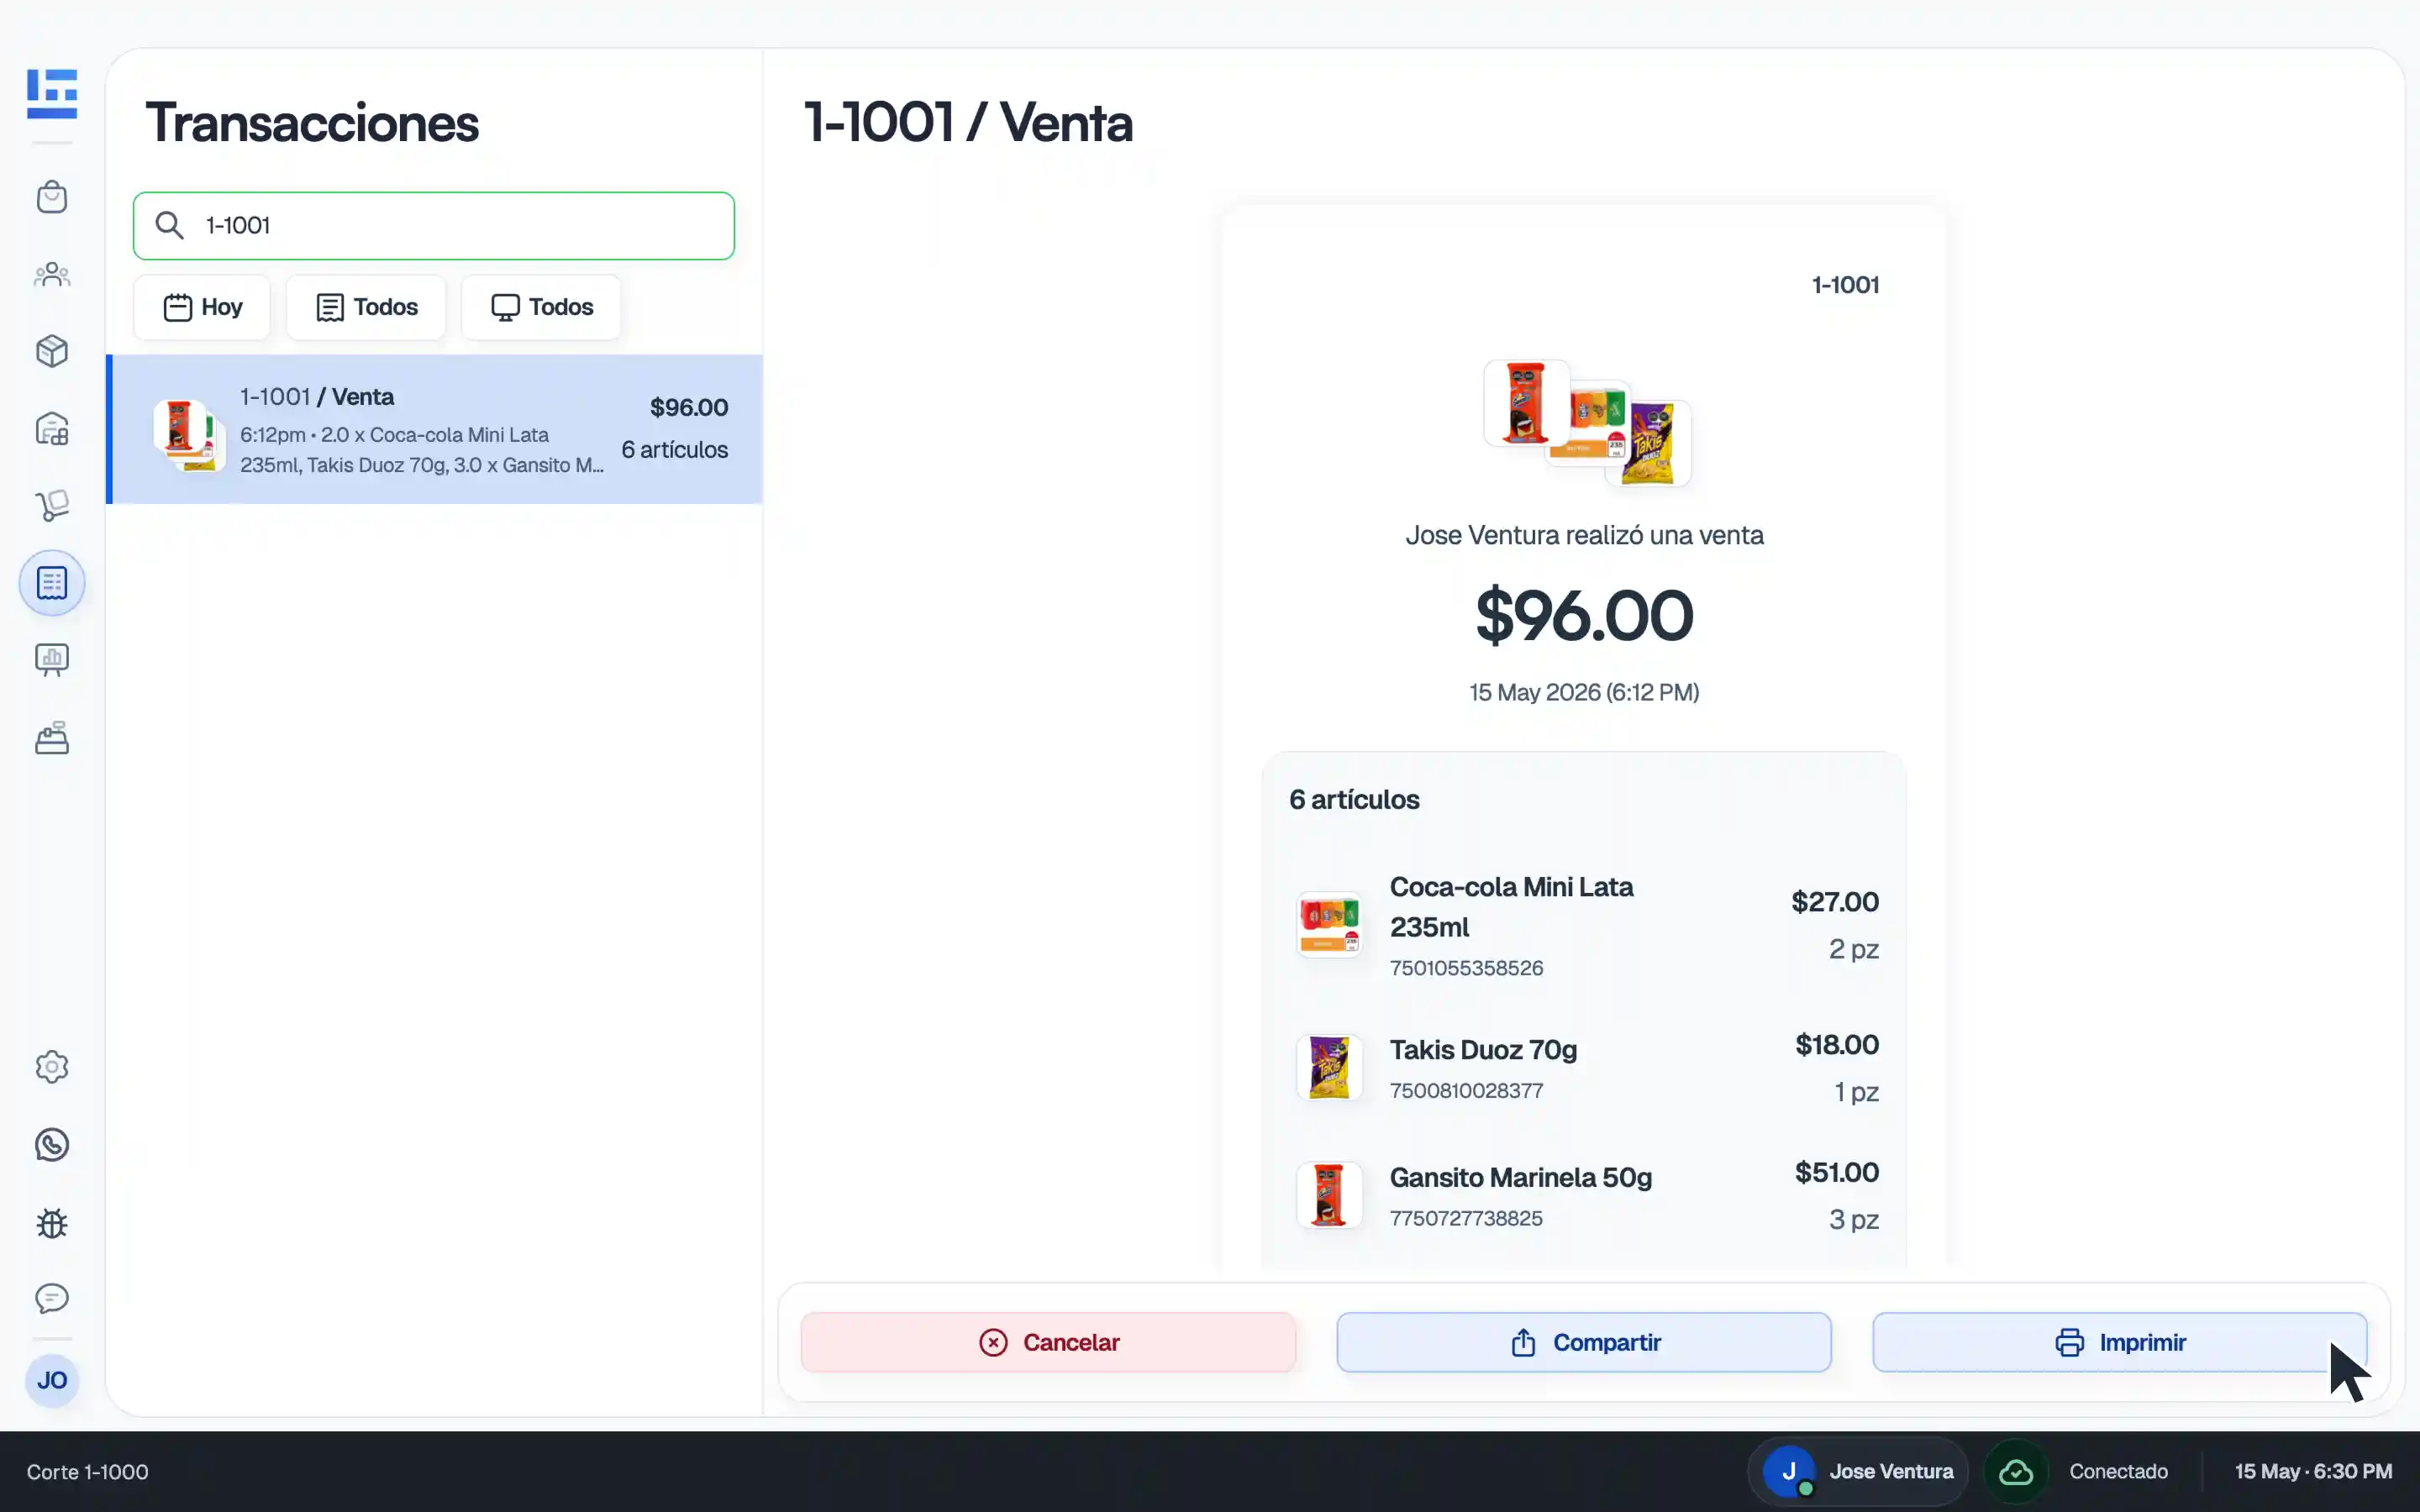Open the WhatsApp support icon
Screen dimensions: 2420x1512
[x=52, y=1144]
